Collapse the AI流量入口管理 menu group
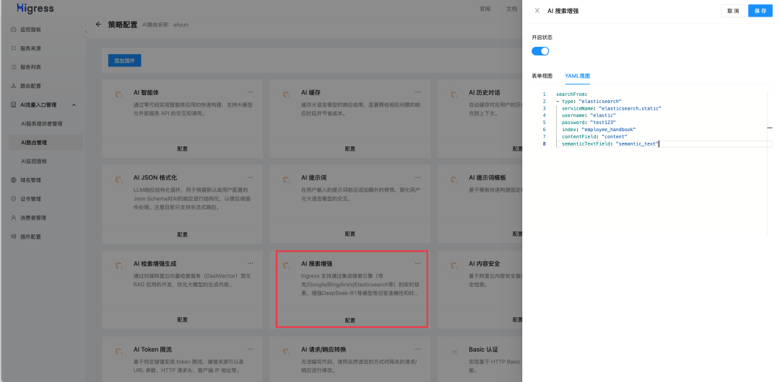The width and height of the screenshot is (780, 382). click(74, 105)
